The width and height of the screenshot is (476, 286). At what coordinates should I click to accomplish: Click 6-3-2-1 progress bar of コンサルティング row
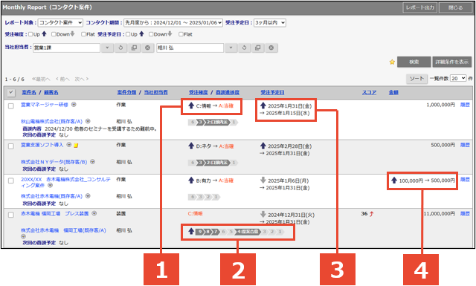(x=204, y=197)
